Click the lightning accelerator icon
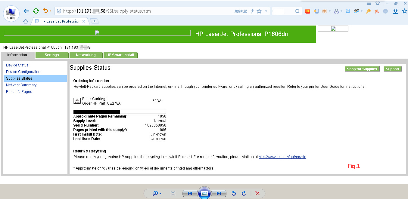The width and height of the screenshot is (408, 199). [252, 11]
